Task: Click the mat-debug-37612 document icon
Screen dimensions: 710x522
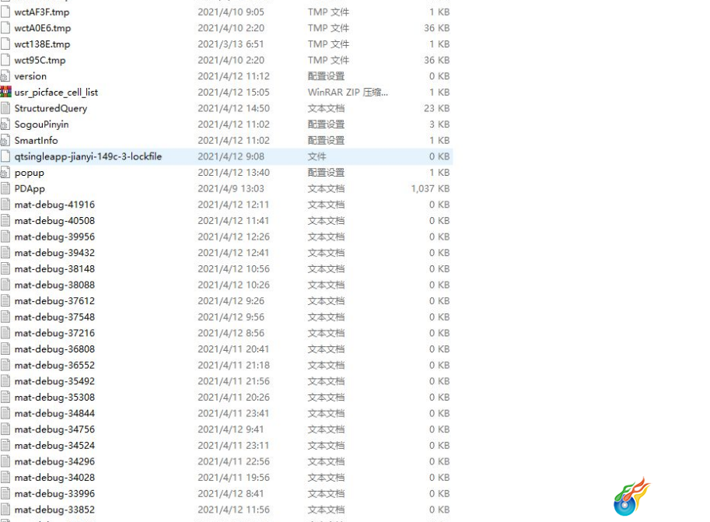Action: coord(5,301)
